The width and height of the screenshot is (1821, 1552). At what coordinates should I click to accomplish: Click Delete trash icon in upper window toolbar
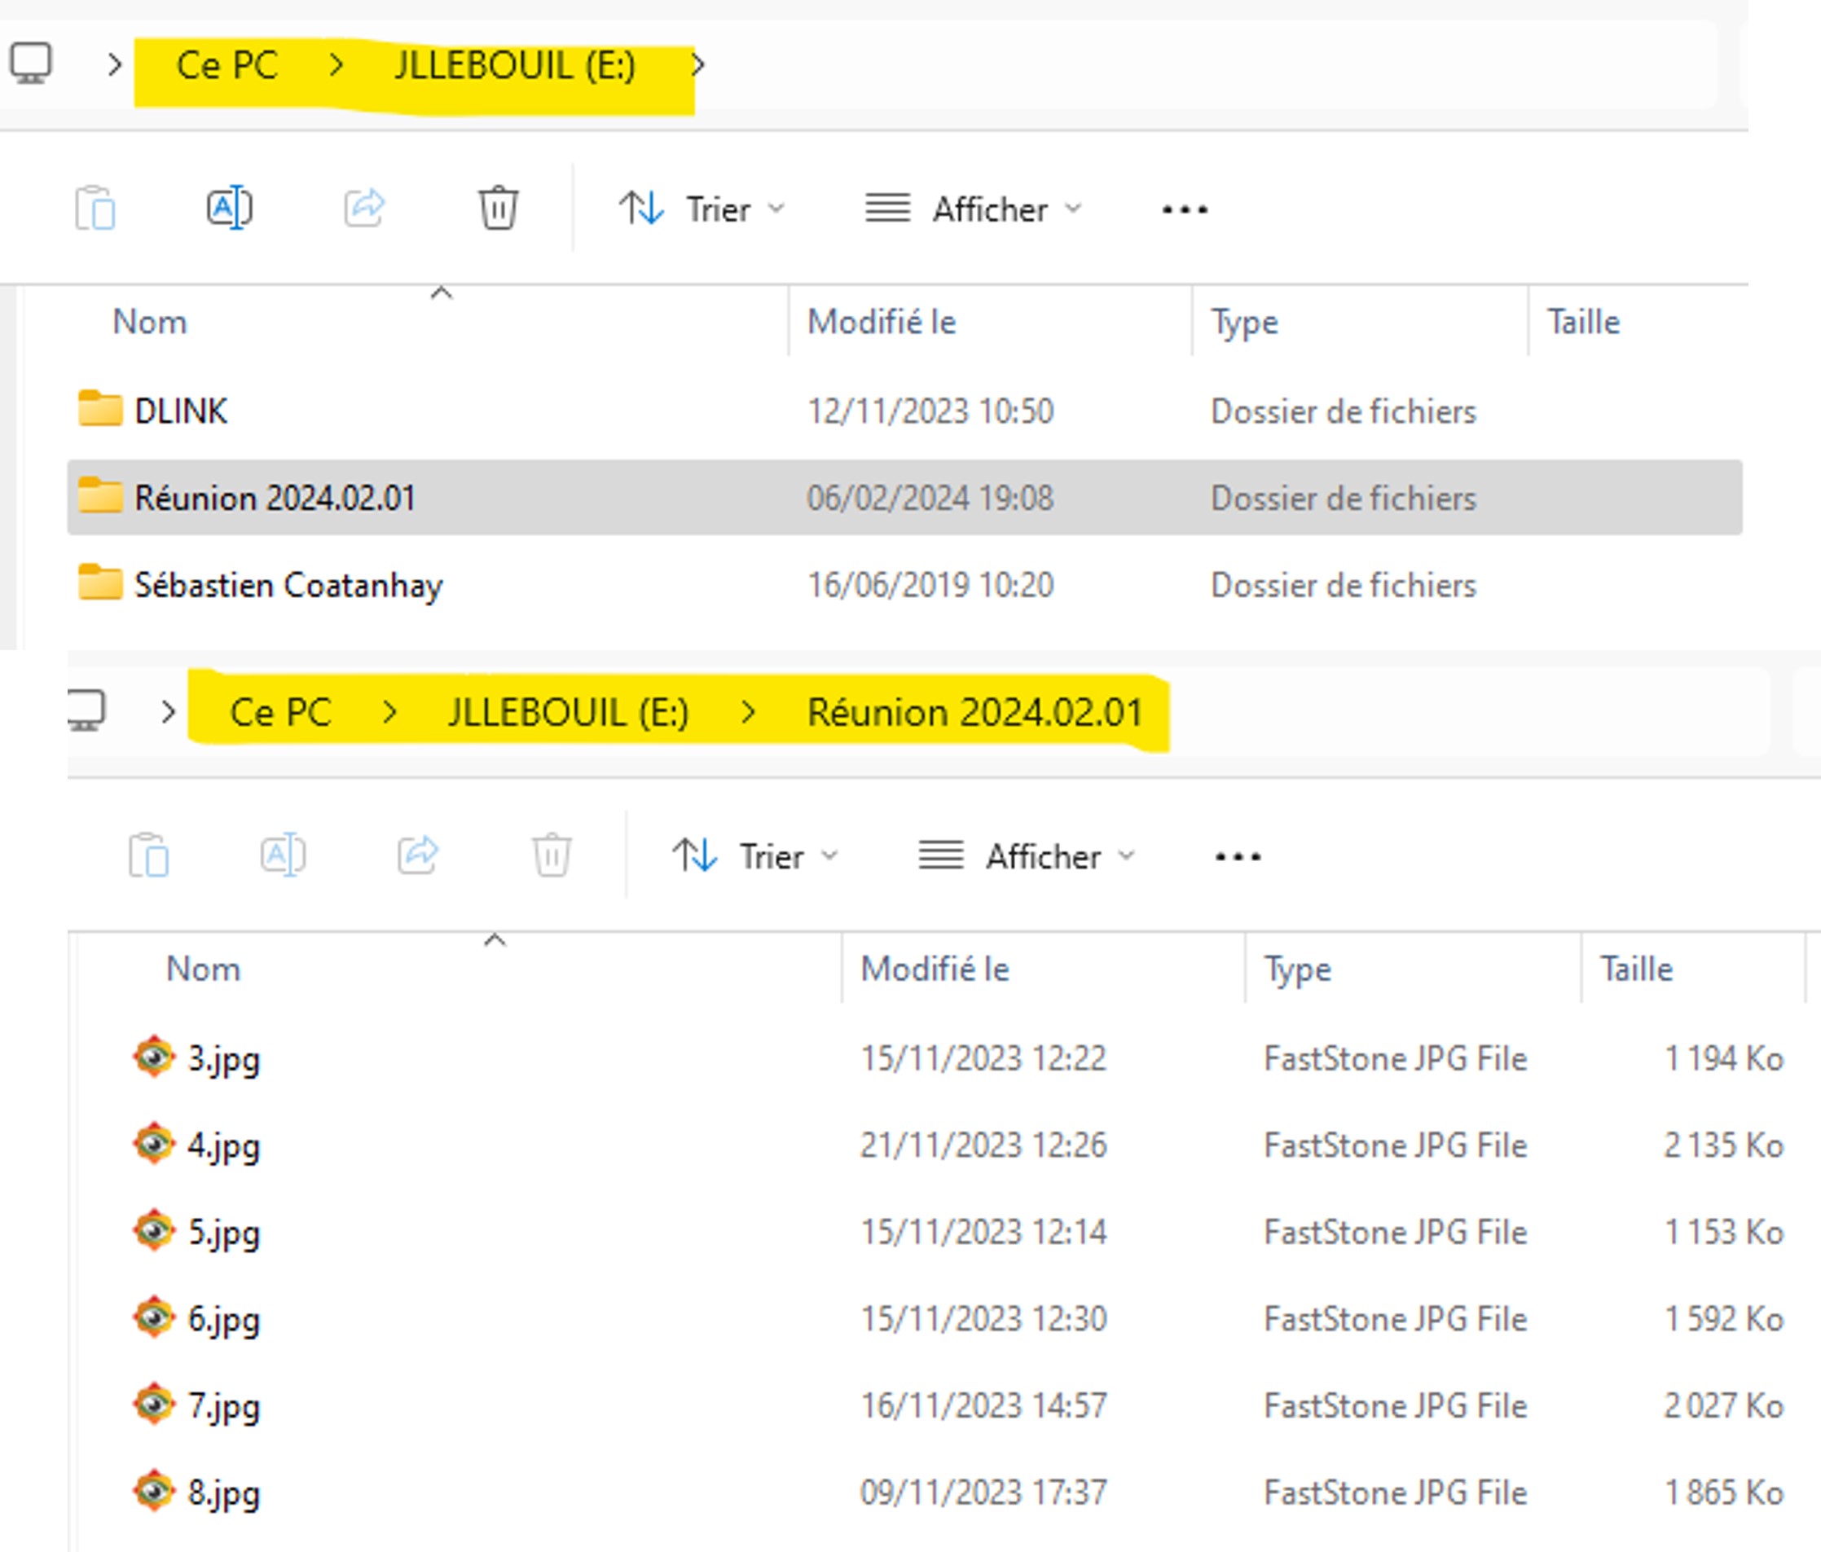coord(499,209)
